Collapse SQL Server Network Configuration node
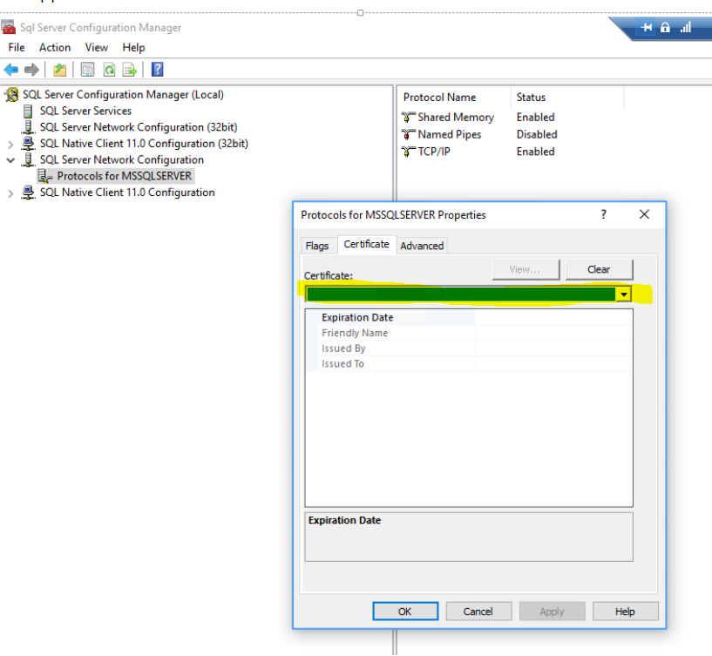The image size is (712, 656). point(10,160)
